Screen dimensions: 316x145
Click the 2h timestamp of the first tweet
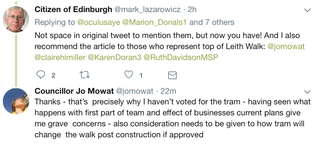192,9
